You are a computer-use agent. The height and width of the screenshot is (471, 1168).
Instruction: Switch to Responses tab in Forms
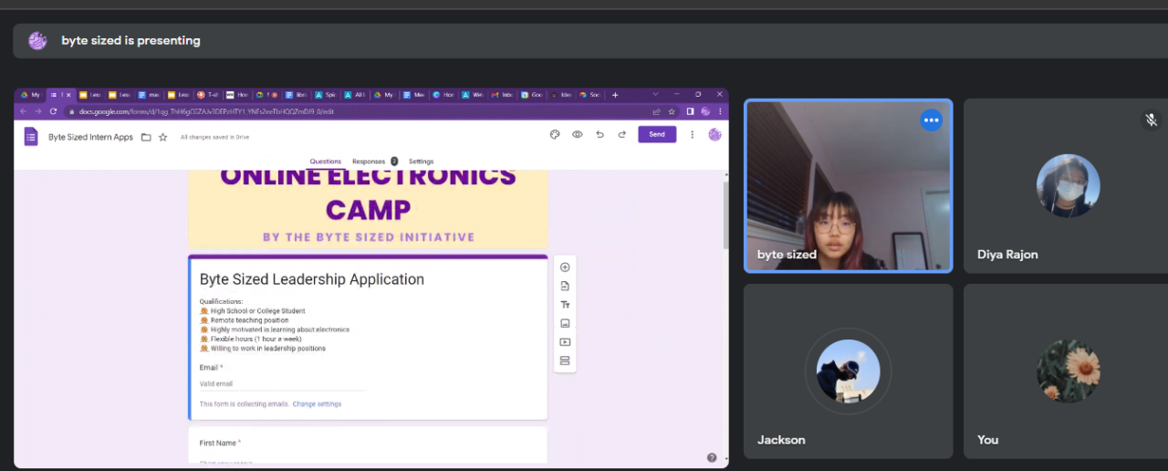(369, 162)
